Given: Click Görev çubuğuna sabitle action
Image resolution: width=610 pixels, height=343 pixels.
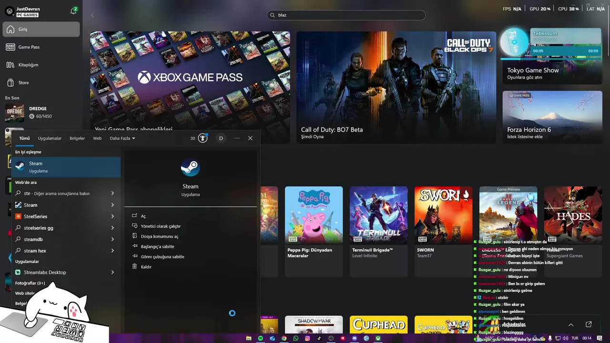Looking at the screenshot, I should click(163, 257).
